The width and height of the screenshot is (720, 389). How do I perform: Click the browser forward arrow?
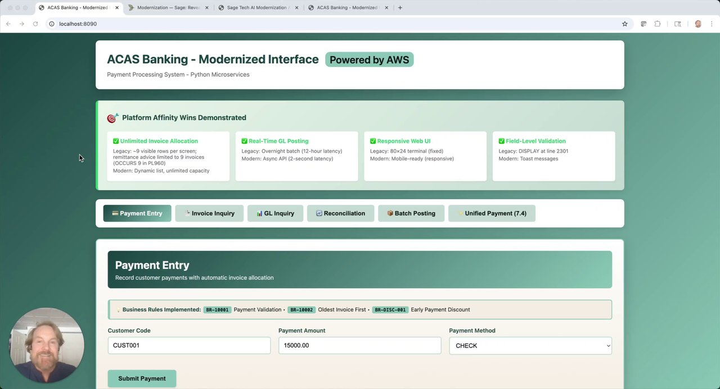coord(22,24)
